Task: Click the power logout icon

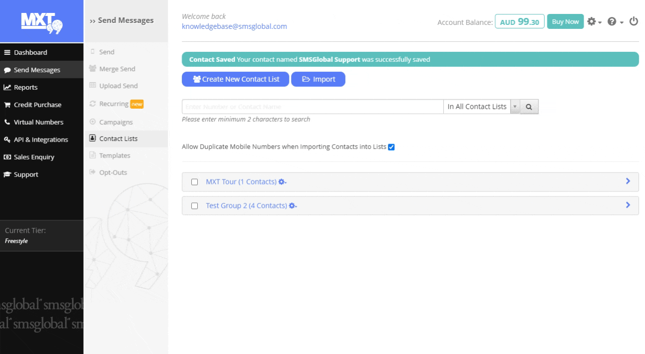Action: tap(634, 21)
